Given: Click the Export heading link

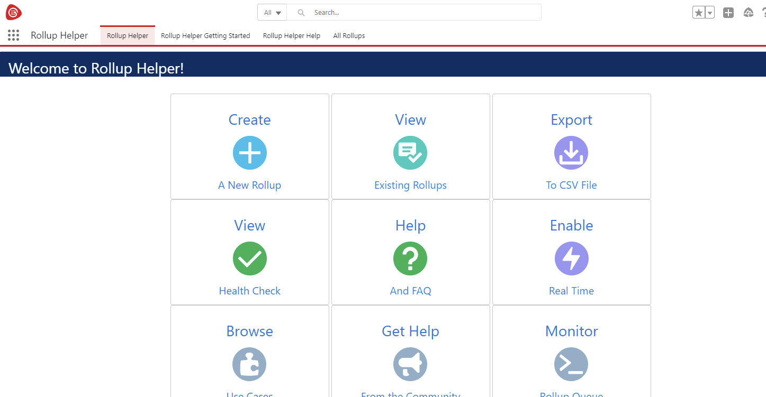Looking at the screenshot, I should (x=572, y=120).
